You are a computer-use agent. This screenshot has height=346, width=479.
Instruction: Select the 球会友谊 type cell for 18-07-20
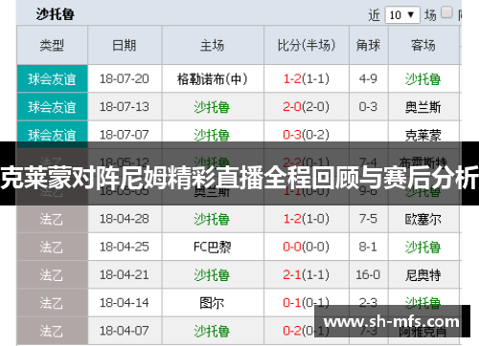(x=52, y=78)
